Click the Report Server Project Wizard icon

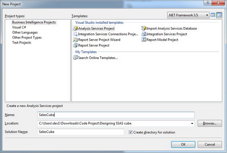click(76, 40)
